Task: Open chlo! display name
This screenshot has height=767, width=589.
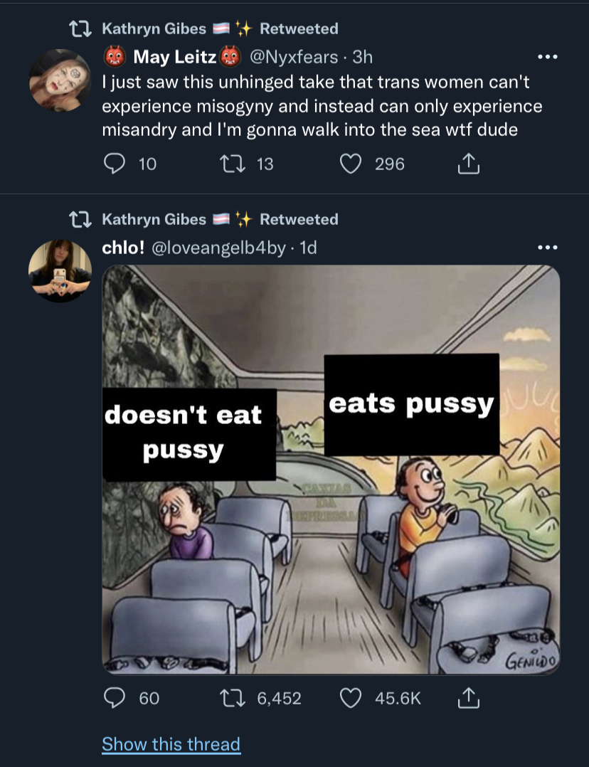Action: 123,248
